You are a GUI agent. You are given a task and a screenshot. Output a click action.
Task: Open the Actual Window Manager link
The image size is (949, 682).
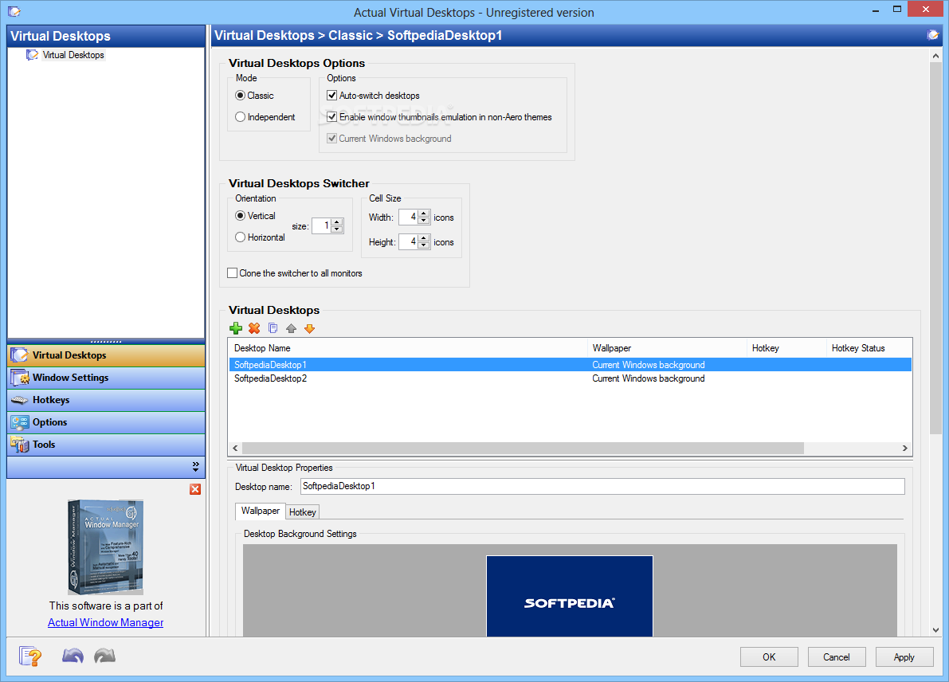106,622
